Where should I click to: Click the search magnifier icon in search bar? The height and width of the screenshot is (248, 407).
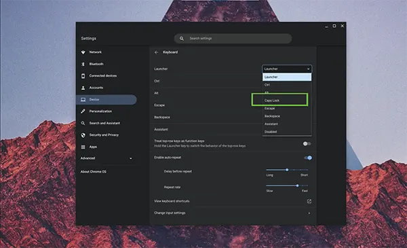tap(182, 39)
